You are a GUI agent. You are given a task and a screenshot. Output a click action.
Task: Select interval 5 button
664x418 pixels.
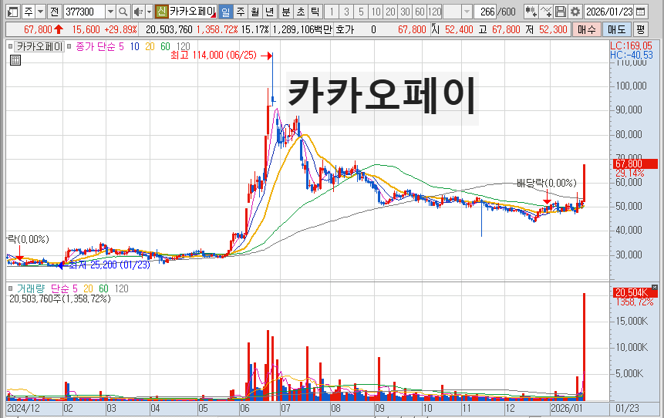(x=361, y=12)
